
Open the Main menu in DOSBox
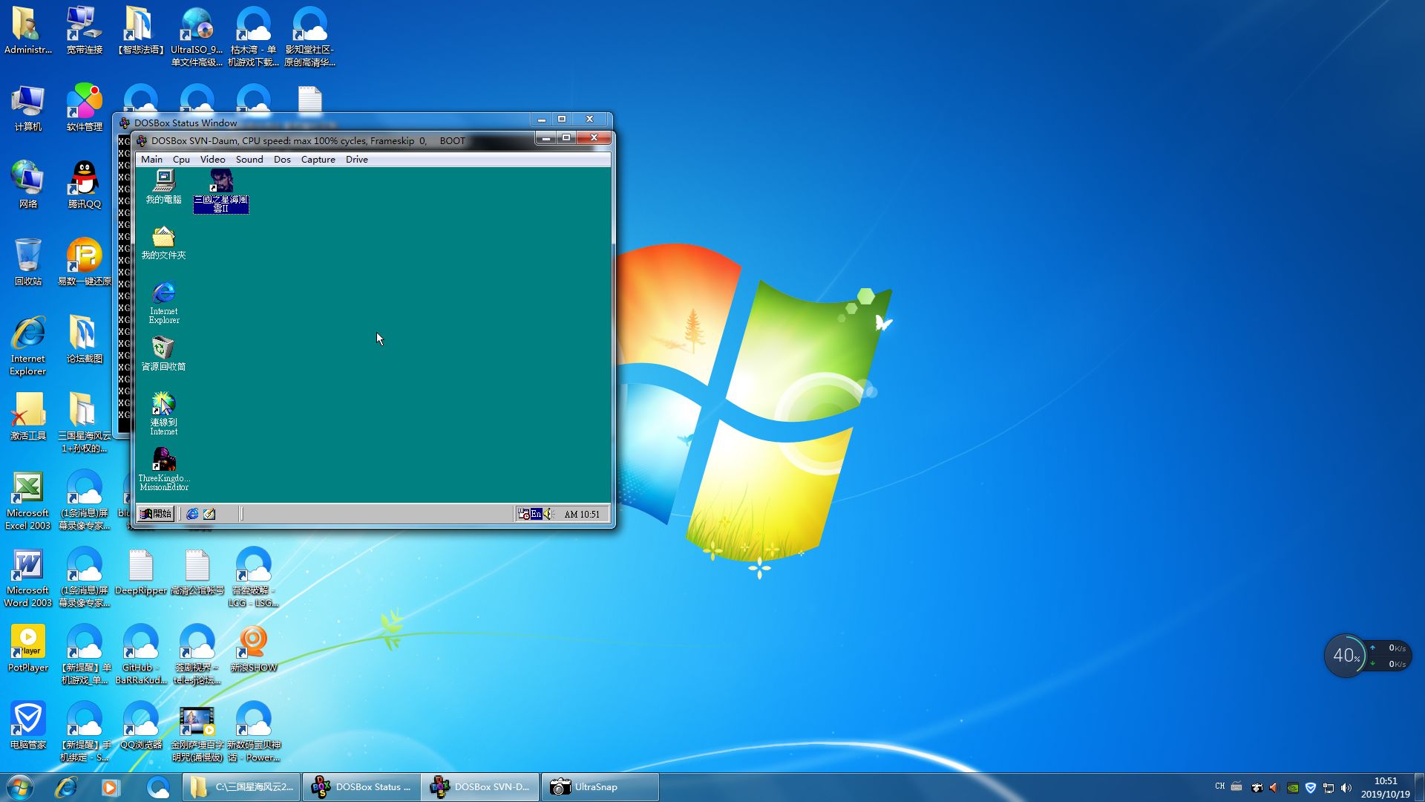tap(151, 159)
